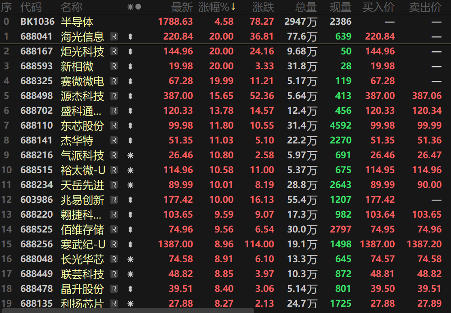Screen dimensions: 451x313
Task: Select stock 裕太微-U
Action: pos(83,170)
